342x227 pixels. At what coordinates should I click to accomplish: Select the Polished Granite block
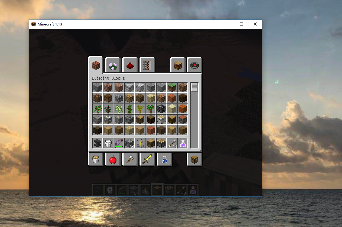pyautogui.click(x=119, y=87)
